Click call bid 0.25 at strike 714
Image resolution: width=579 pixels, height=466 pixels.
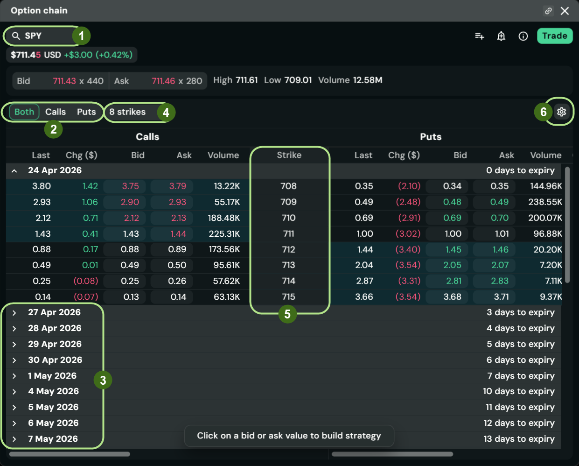coord(125,281)
